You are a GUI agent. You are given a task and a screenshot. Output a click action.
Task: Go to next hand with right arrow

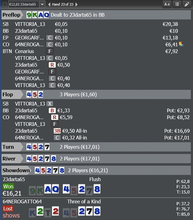pyautogui.click(x=77, y=4)
